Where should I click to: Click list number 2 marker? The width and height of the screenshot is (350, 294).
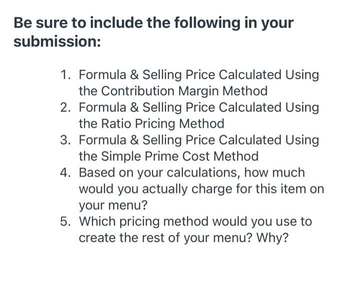click(65, 107)
